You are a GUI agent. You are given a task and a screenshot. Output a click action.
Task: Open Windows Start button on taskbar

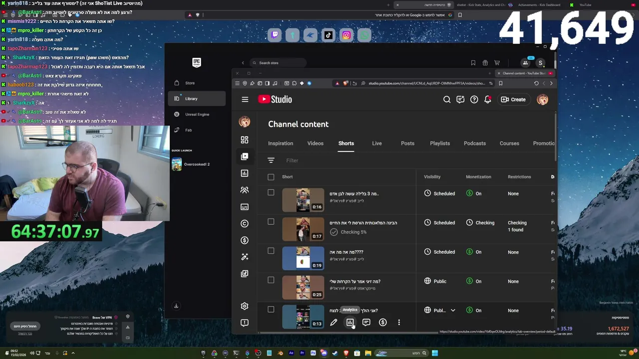pos(435,354)
